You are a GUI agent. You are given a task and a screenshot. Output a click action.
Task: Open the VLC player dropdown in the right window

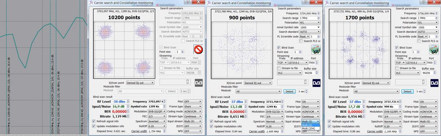click(408, 73)
